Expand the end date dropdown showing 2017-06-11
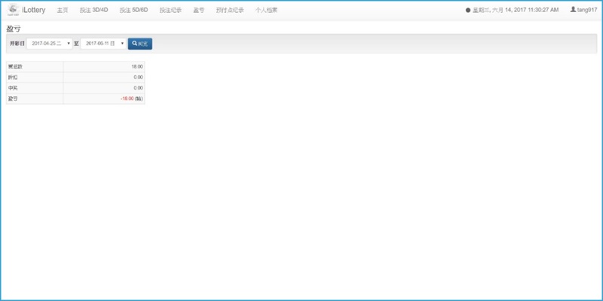603x301 pixels. (x=103, y=44)
